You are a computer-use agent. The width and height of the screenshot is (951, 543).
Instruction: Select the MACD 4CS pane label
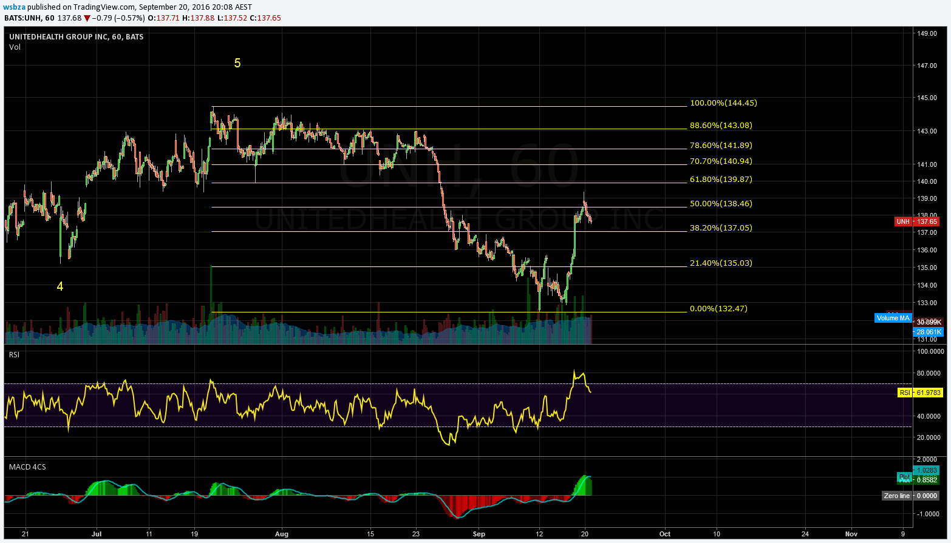27,467
